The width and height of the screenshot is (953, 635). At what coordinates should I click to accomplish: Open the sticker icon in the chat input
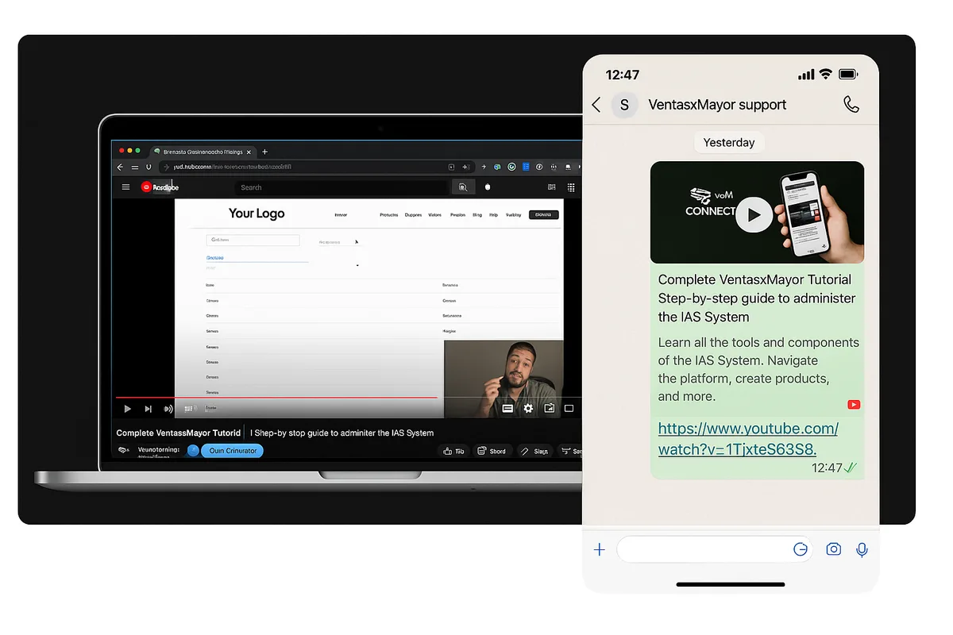pyautogui.click(x=801, y=548)
